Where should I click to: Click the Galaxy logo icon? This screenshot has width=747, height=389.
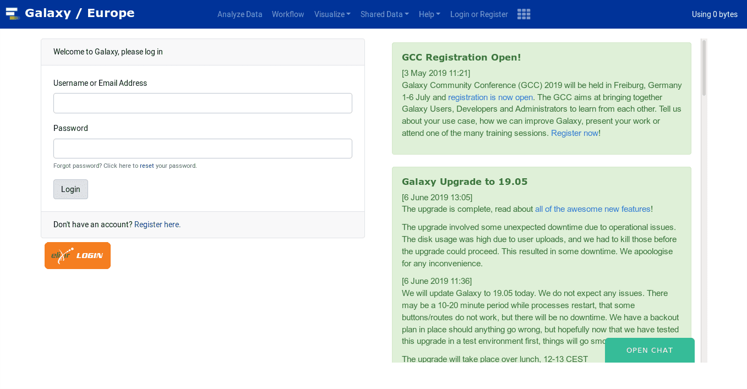tap(13, 14)
